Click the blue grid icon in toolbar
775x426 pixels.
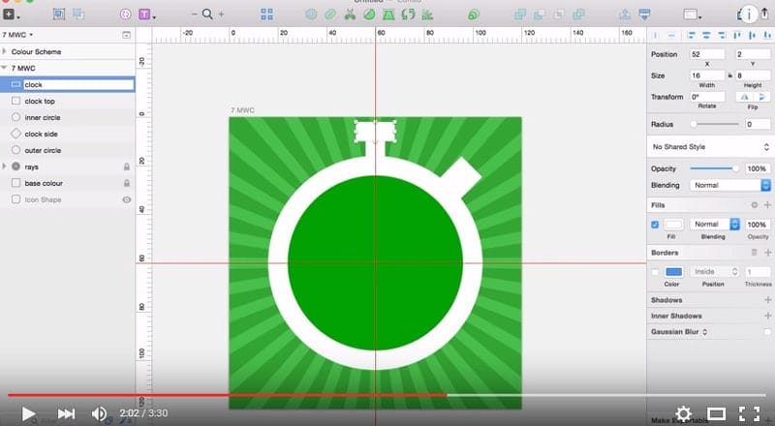(x=267, y=15)
